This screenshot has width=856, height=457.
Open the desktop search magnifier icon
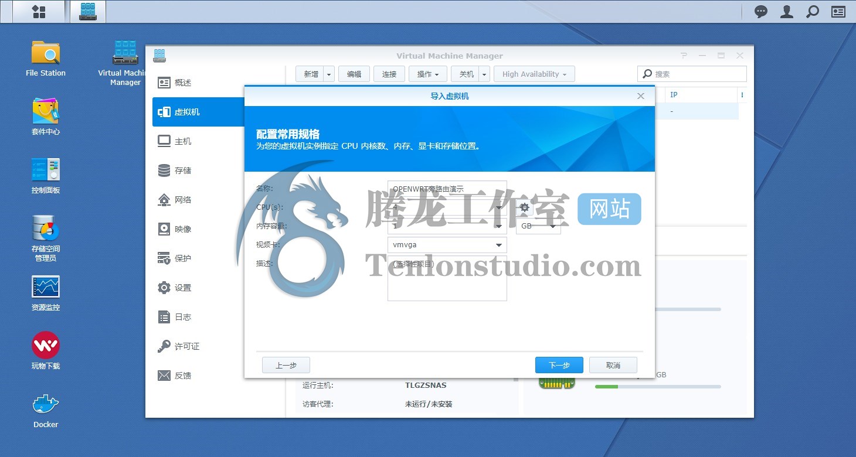coord(813,12)
